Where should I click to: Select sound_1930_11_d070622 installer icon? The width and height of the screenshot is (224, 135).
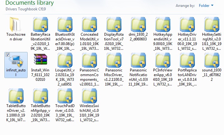click(x=211, y=60)
